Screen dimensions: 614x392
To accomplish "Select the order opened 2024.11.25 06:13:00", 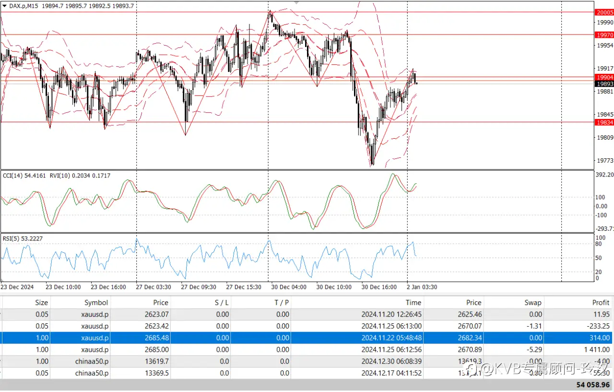I will [x=307, y=326].
